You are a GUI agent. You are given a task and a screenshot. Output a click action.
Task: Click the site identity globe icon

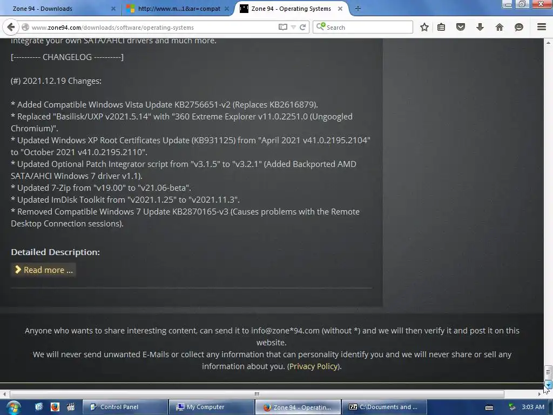25,27
